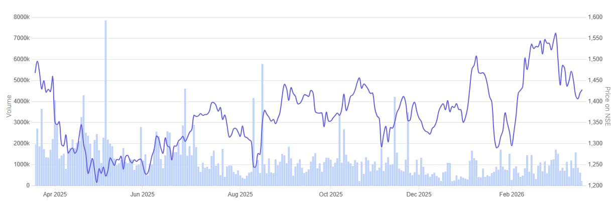This screenshot has height=208, width=616.
Task: Click the Apr 2025 x-axis label
Action: click(x=54, y=193)
